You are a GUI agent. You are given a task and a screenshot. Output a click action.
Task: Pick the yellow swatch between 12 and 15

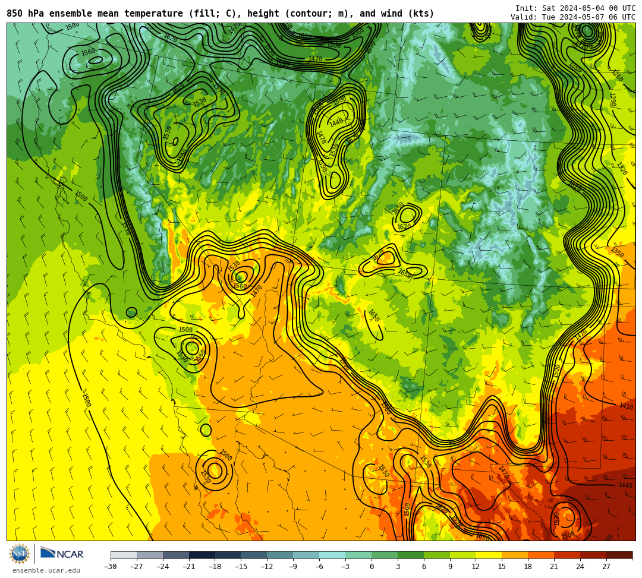pyautogui.click(x=489, y=555)
